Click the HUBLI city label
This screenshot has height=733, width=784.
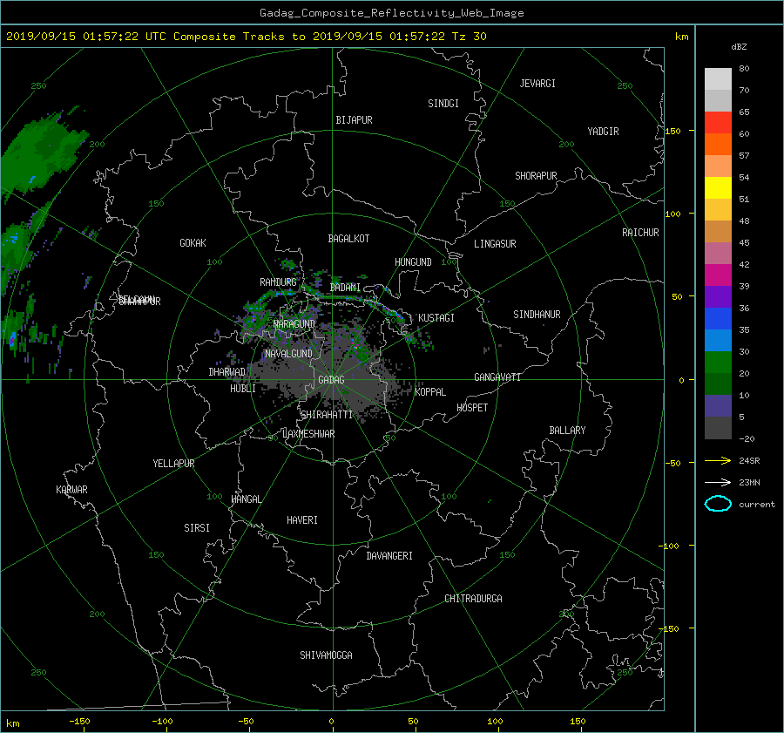243,389
